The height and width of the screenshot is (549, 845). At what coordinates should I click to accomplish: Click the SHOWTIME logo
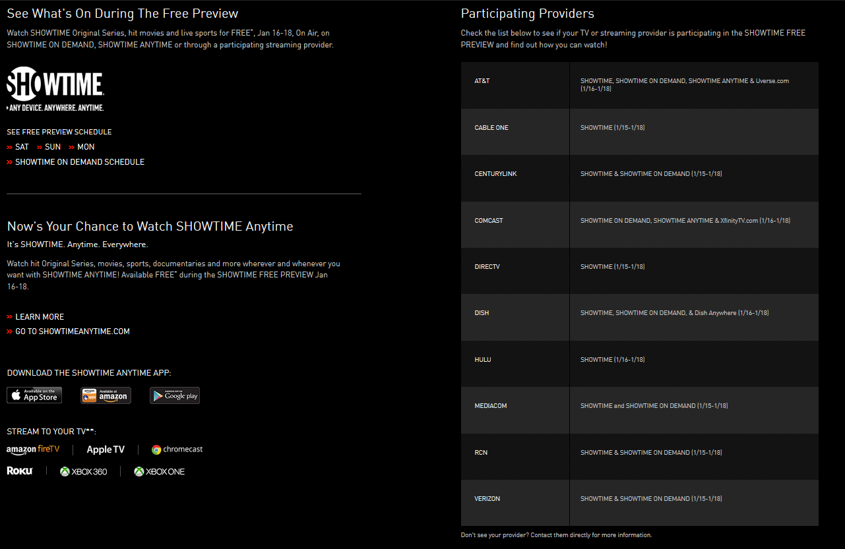coord(55,89)
